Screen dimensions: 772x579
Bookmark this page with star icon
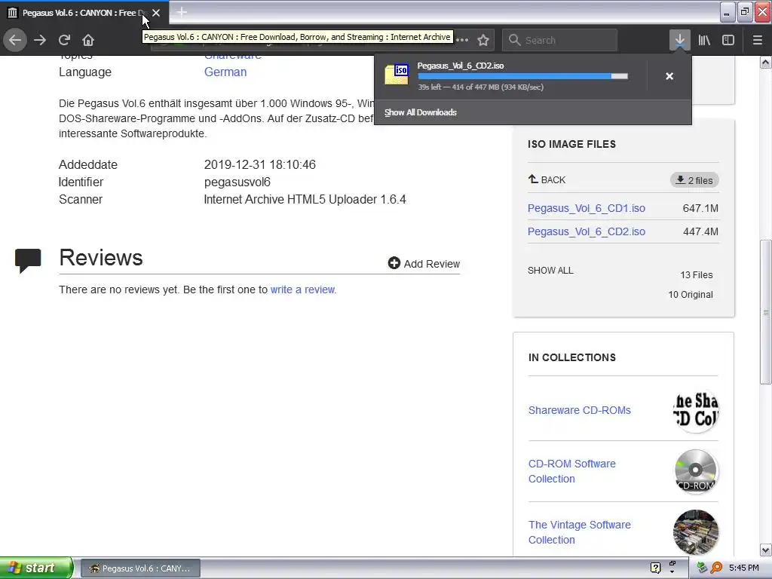(x=483, y=40)
